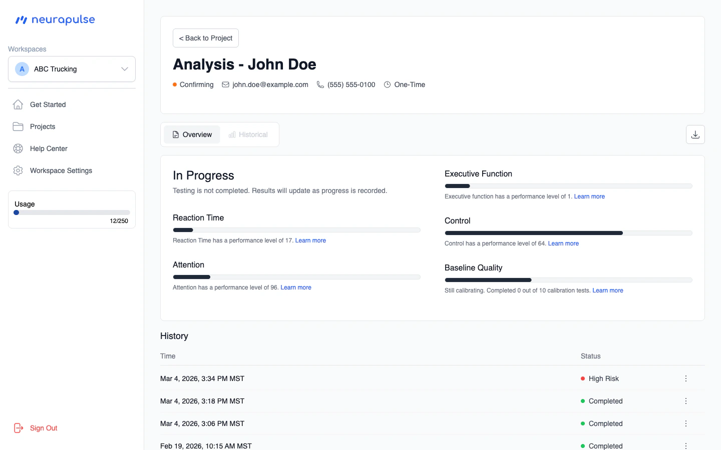Open the kebab menu for the High Risk entry

pos(686,378)
